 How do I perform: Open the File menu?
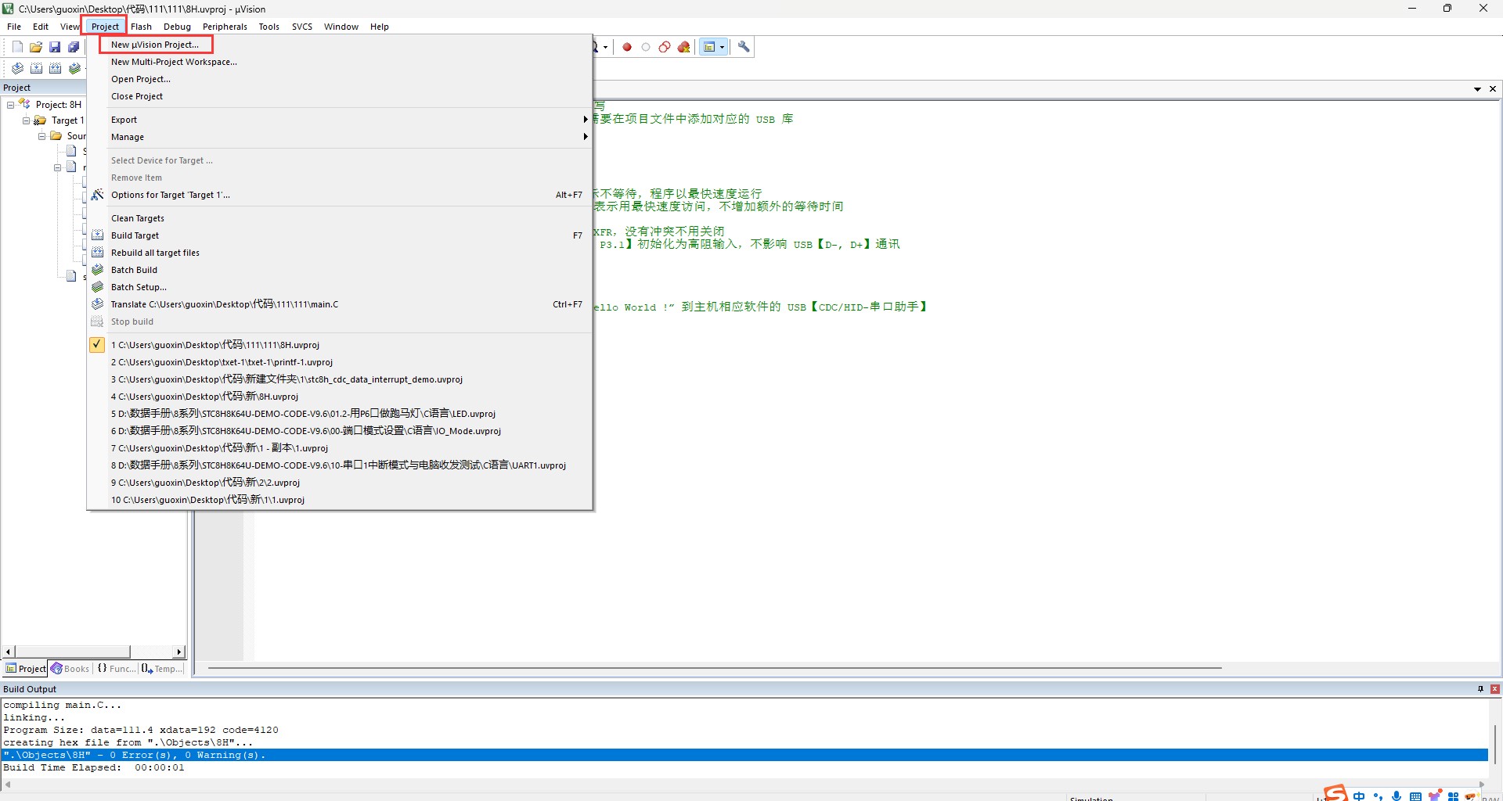click(x=14, y=27)
